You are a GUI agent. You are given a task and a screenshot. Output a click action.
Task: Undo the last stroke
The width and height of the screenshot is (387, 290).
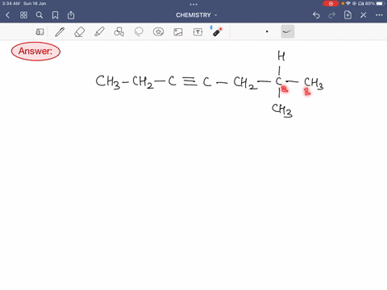[x=316, y=15]
